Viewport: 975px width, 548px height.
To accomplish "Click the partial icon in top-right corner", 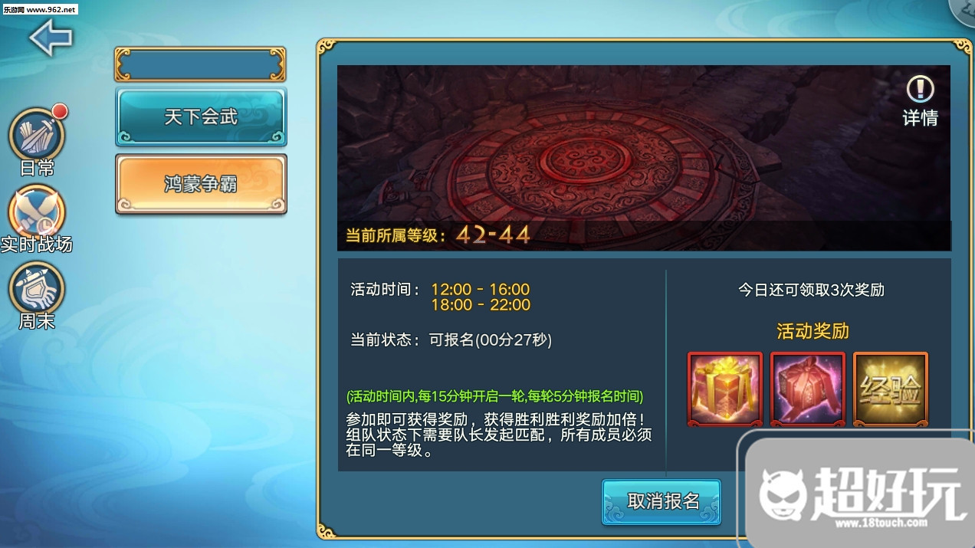I will point(963,11).
